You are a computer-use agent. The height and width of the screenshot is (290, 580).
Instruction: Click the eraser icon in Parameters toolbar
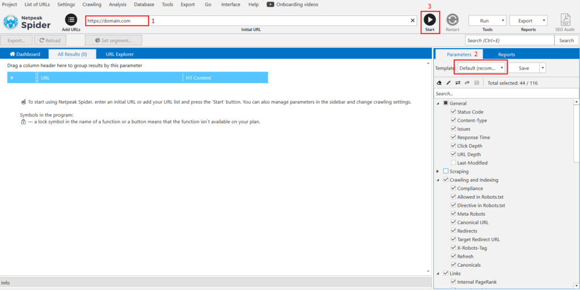[x=440, y=83]
